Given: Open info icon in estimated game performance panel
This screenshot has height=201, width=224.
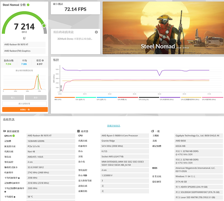Looking at the screenshot, I should click(x=96, y=32).
